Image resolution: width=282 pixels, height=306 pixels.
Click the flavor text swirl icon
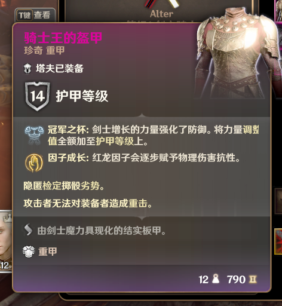click(28, 229)
